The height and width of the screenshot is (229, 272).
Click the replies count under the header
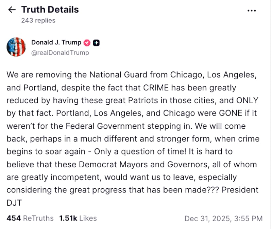click(x=38, y=20)
